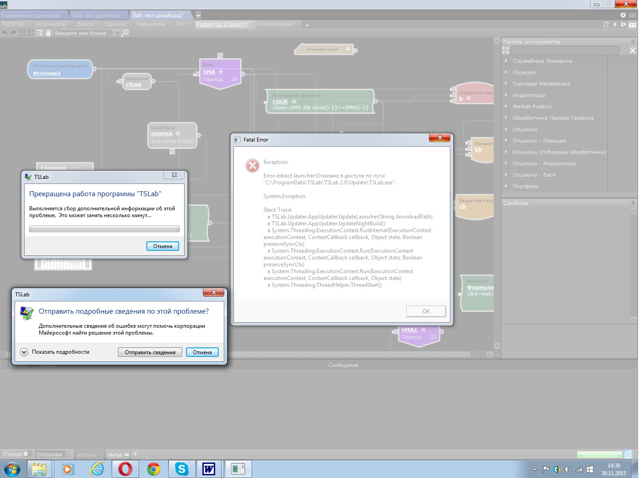The height and width of the screenshot is (478, 640).
Task: Click the summa constant block link
Action: tap(161, 133)
